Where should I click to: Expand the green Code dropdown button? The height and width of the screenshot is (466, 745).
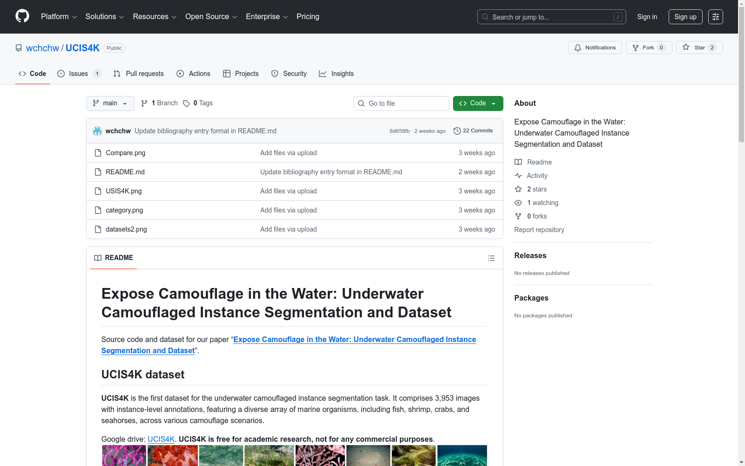(x=478, y=103)
